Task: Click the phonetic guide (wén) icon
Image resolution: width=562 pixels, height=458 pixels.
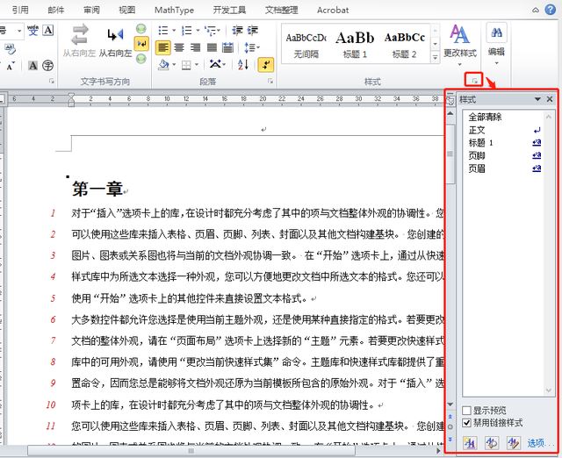Action: [x=32, y=31]
